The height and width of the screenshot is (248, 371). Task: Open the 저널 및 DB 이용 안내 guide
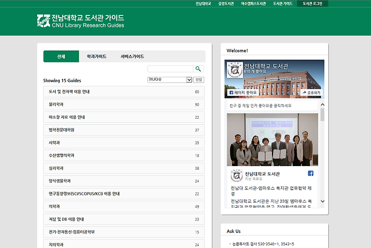click(x=124, y=219)
